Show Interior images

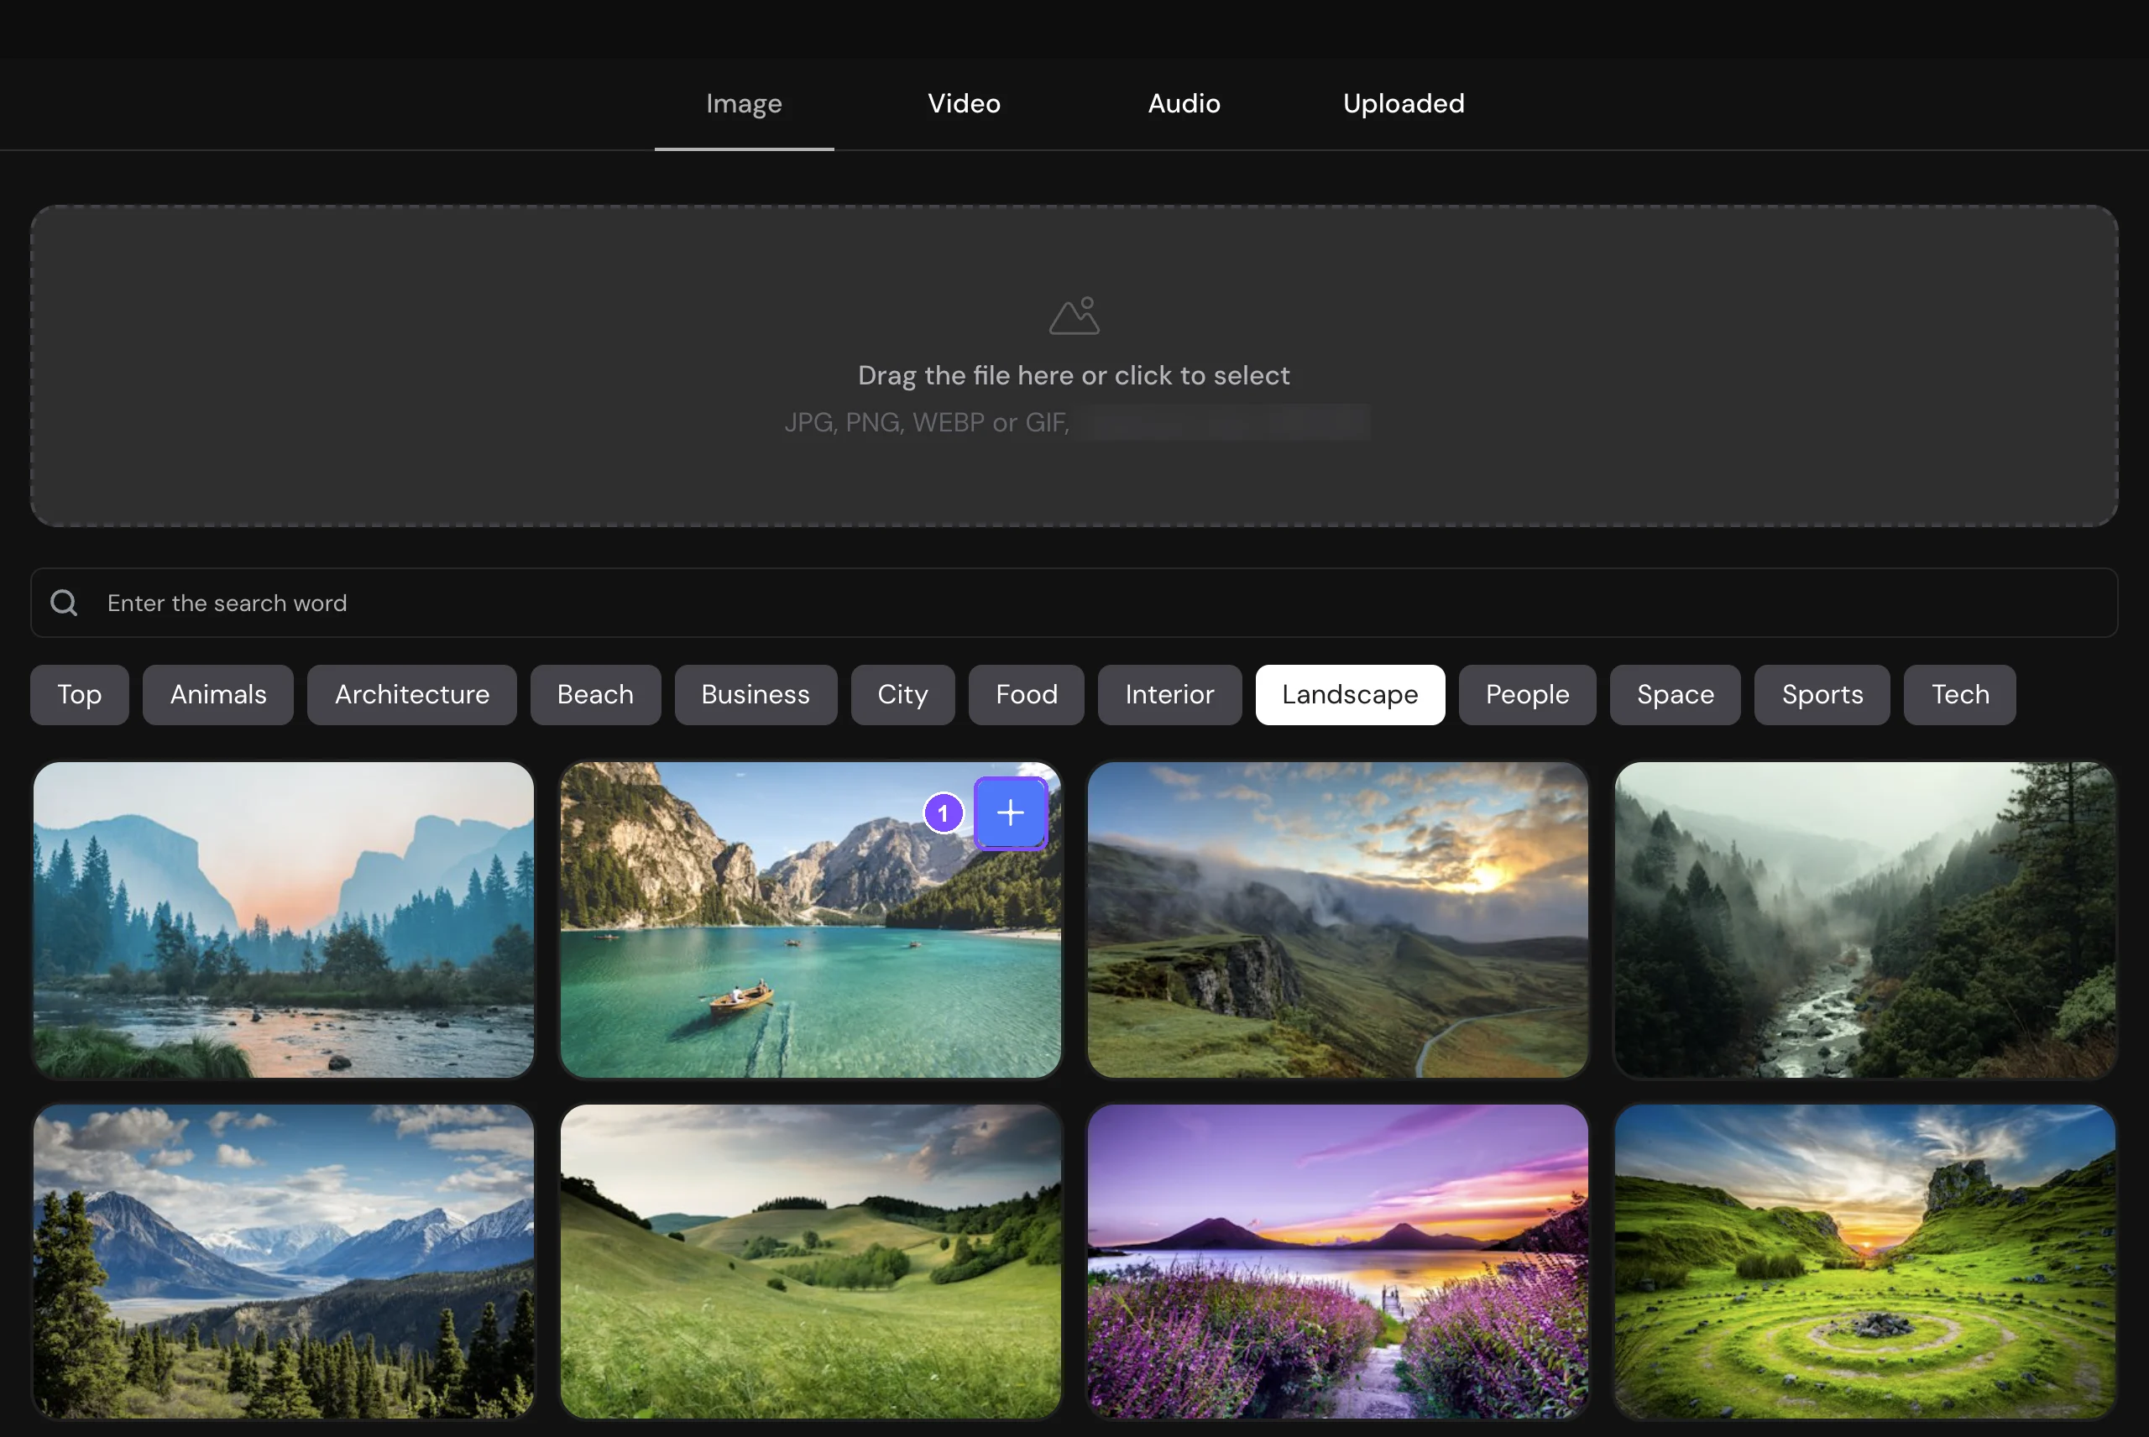1169,695
